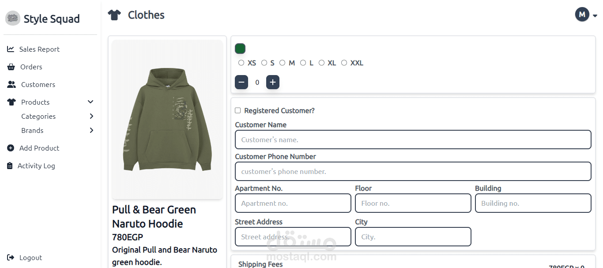Click the Style Squad brand name

[x=52, y=19]
